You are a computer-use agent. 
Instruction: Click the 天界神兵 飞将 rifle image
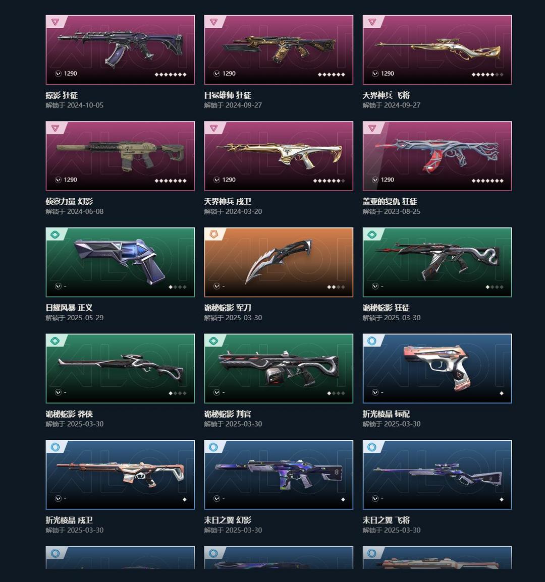coord(438,50)
